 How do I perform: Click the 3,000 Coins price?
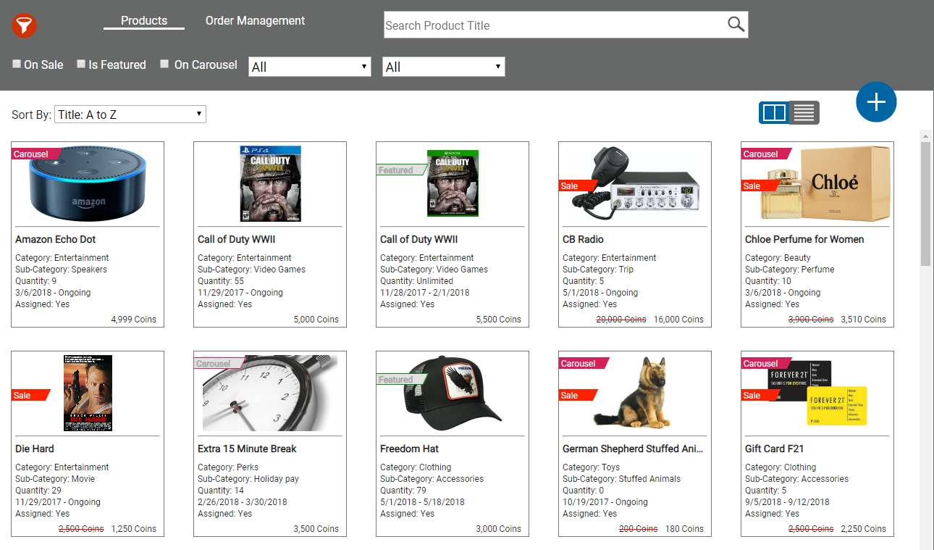tap(498, 529)
